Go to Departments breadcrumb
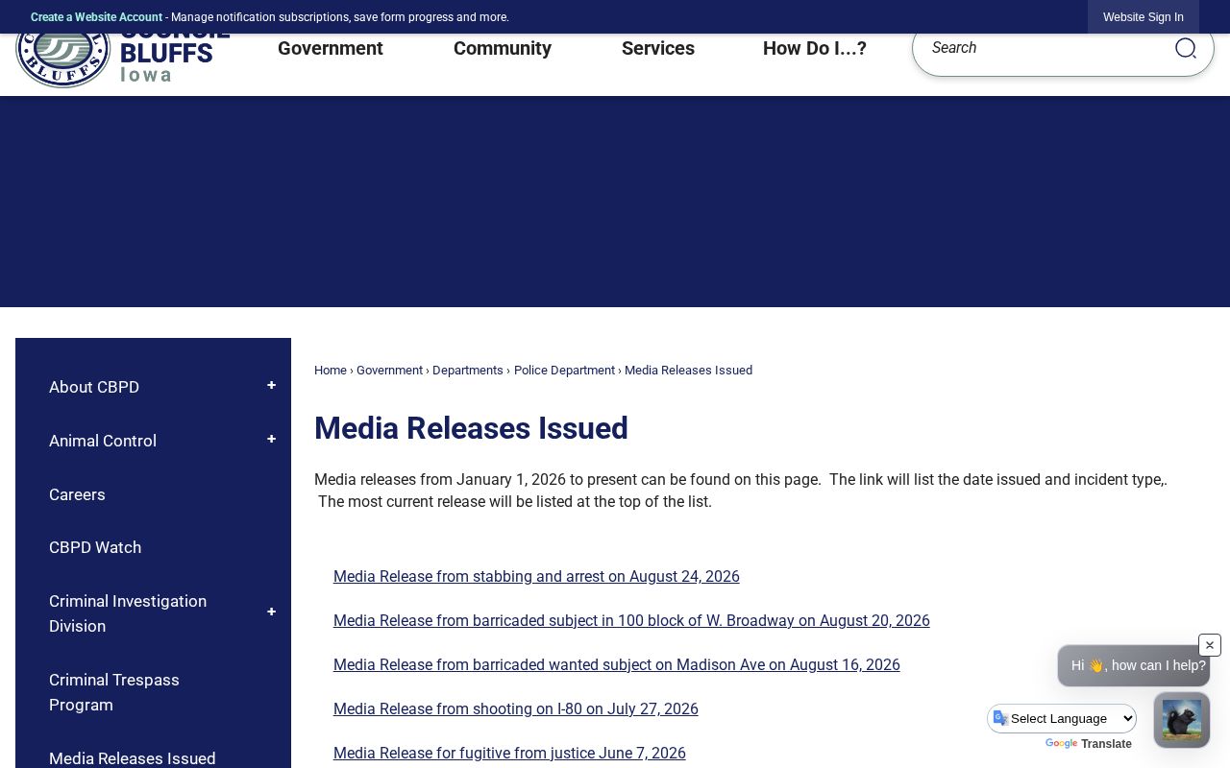This screenshot has height=768, width=1230. pos(468,371)
